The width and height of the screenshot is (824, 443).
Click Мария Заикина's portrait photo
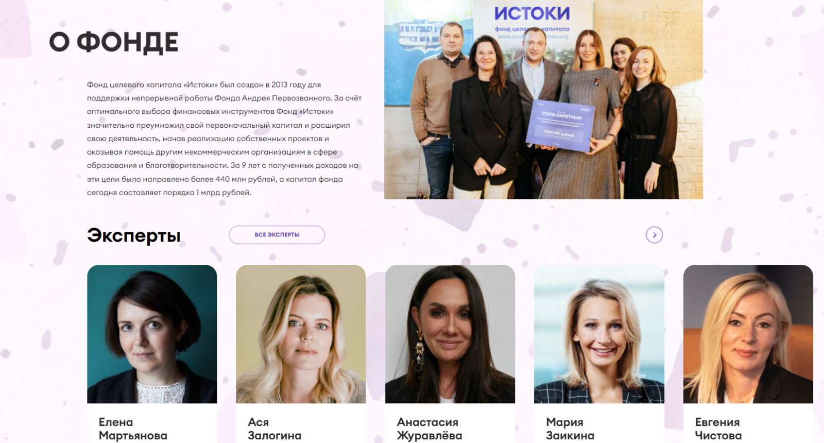(599, 334)
